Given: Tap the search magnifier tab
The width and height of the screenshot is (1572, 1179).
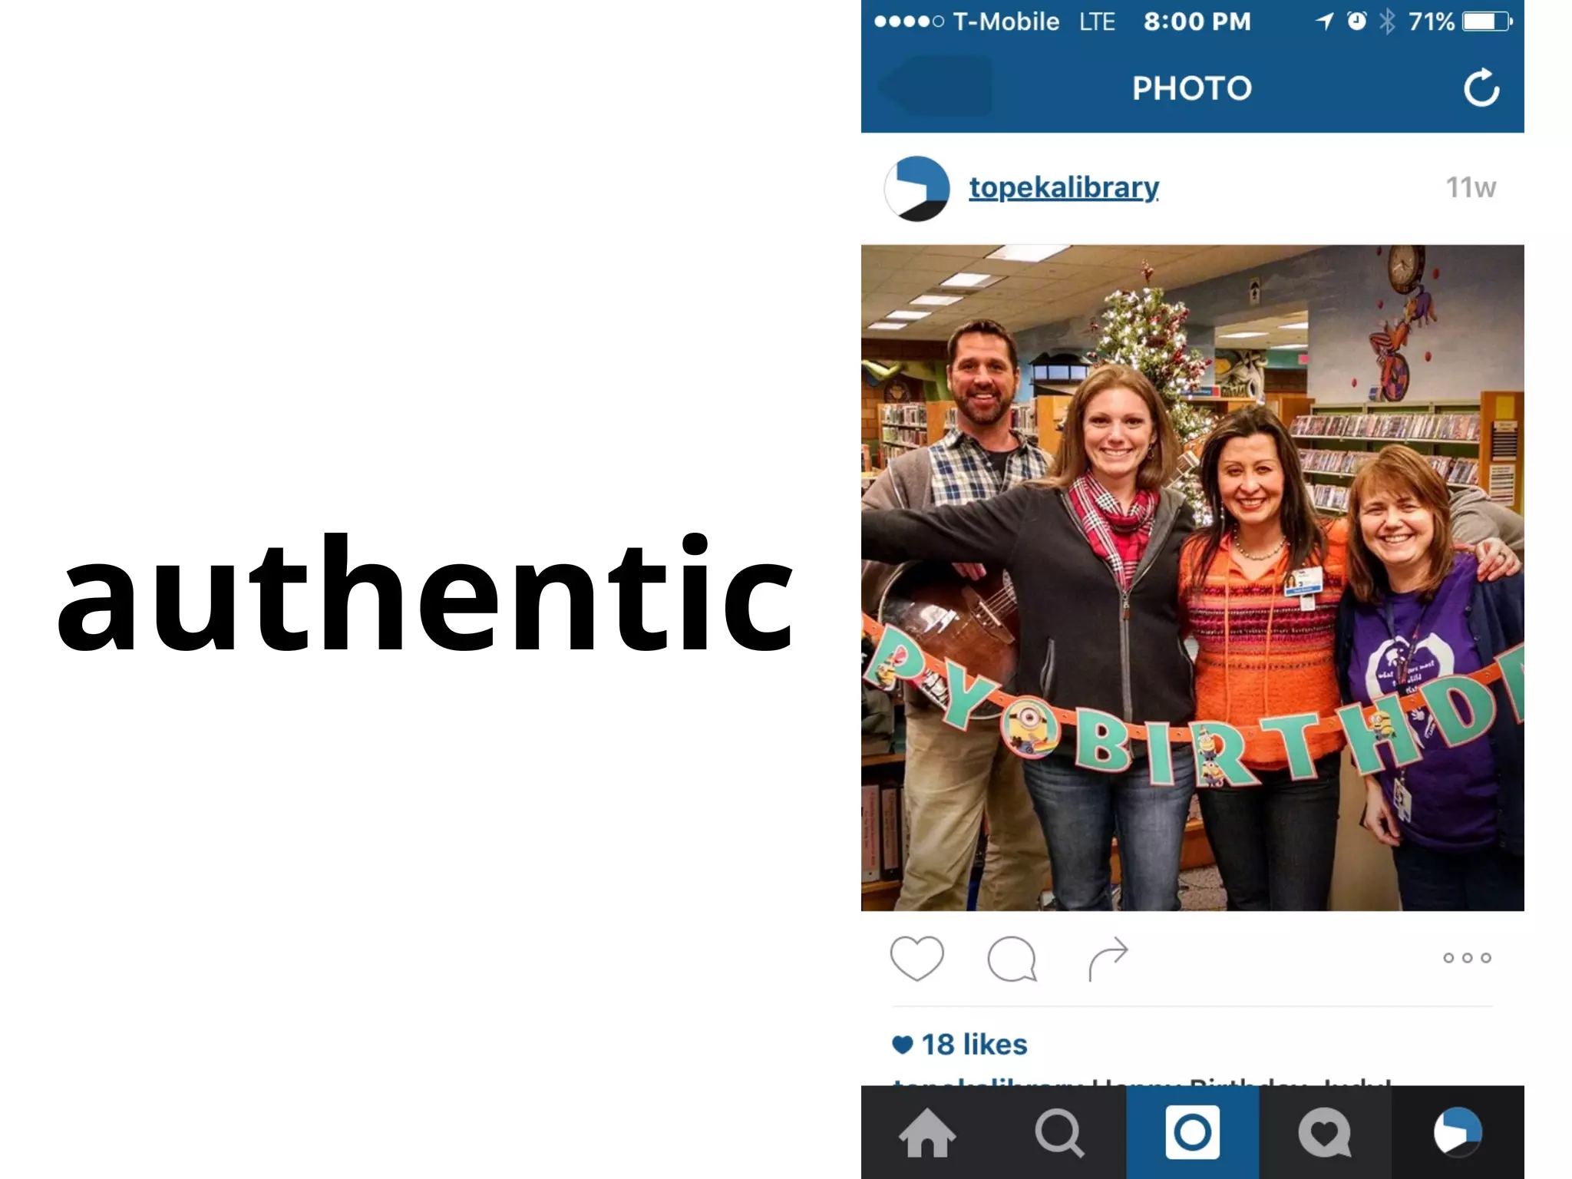Looking at the screenshot, I should point(1059,1133).
